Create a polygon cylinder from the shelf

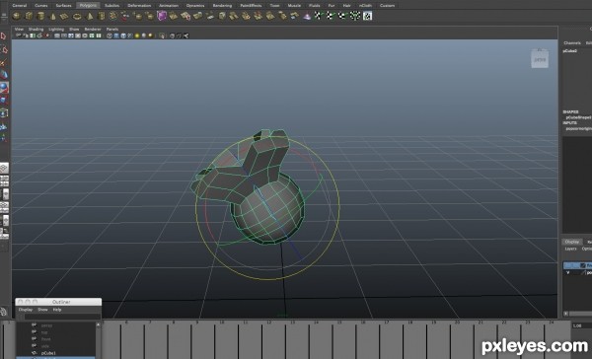pos(40,16)
